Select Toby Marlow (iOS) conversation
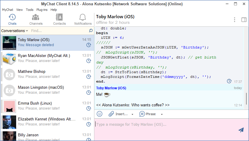Image resolution: width=249 pixels, height=141 pixels. point(47,43)
